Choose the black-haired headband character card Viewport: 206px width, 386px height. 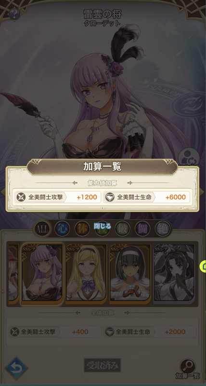tap(130, 274)
